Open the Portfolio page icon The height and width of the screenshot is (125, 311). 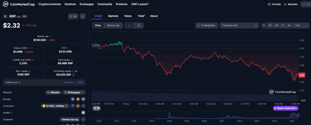[x=269, y=4]
